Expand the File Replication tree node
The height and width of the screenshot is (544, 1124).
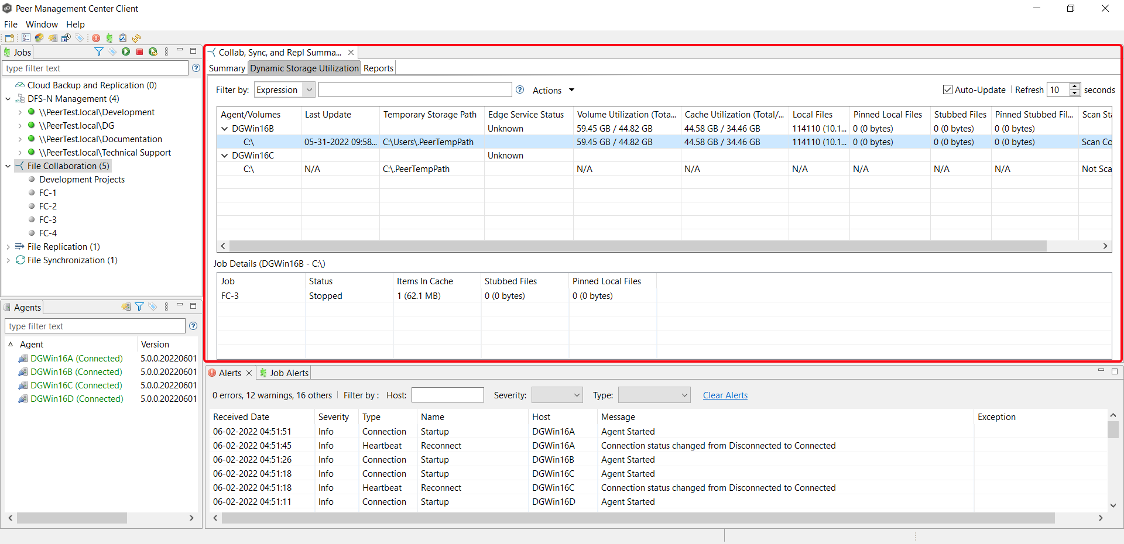coord(8,246)
